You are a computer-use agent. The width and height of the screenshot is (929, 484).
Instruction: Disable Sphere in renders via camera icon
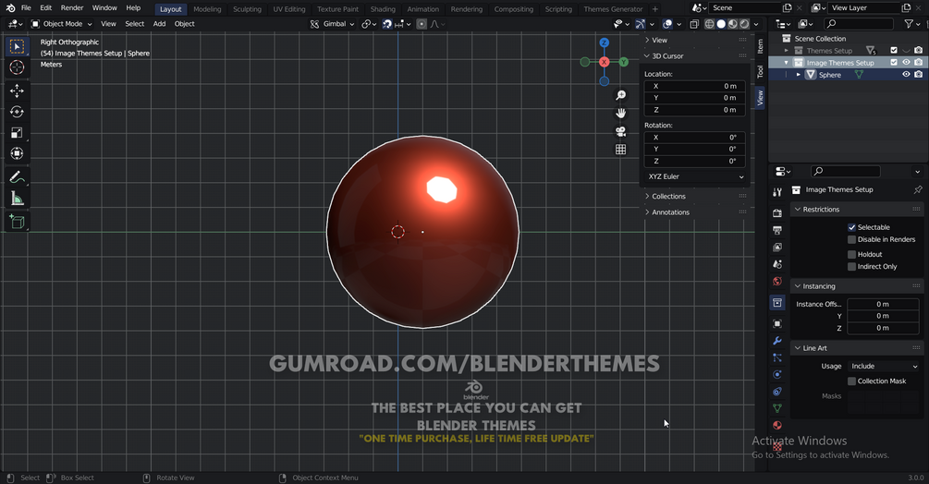[x=918, y=75]
